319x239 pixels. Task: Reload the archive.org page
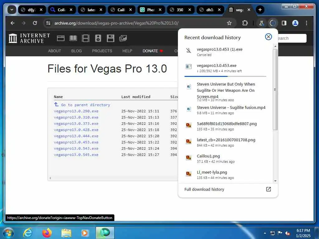tap(35, 23)
